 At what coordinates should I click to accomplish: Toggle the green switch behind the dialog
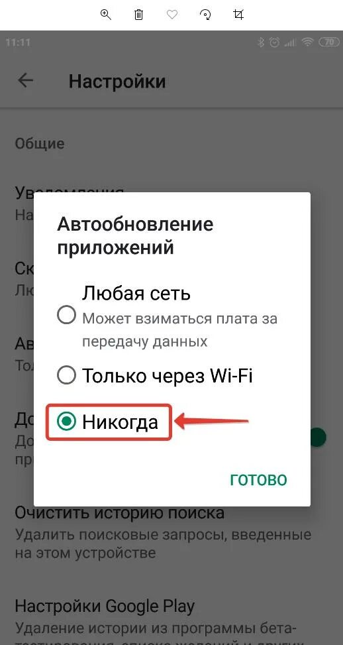[318, 437]
